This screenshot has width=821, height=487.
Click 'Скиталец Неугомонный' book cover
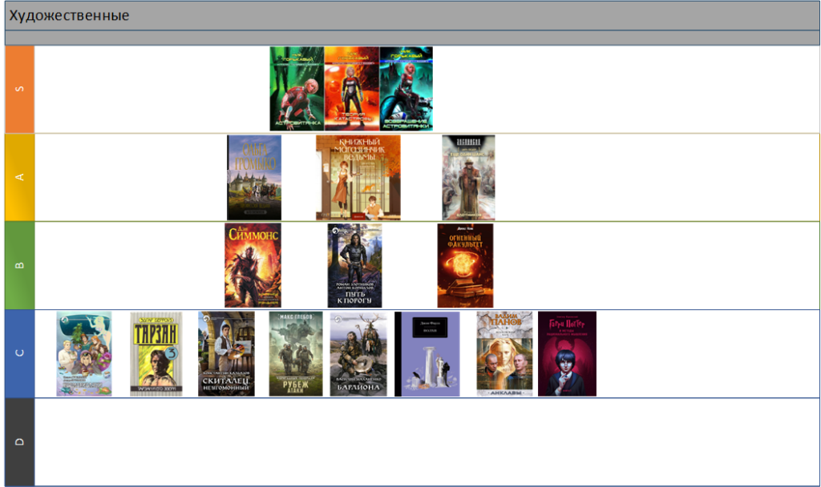tap(226, 354)
